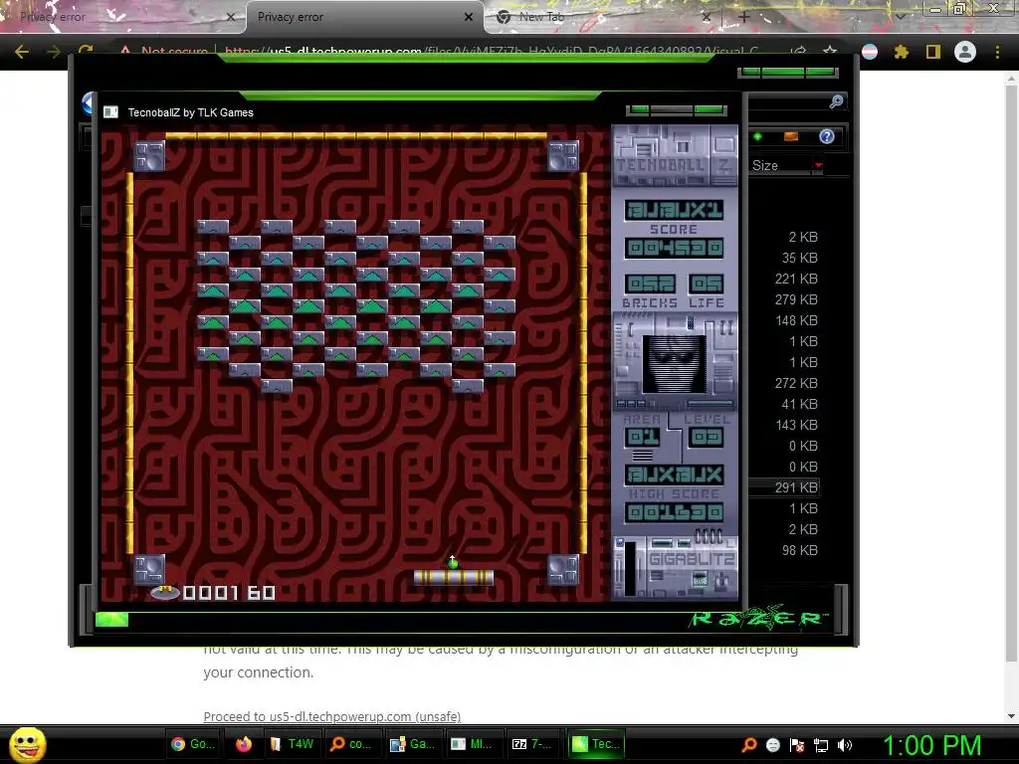Click the orange search tray icon
Screen dimensions: 1019x764
coord(748,745)
